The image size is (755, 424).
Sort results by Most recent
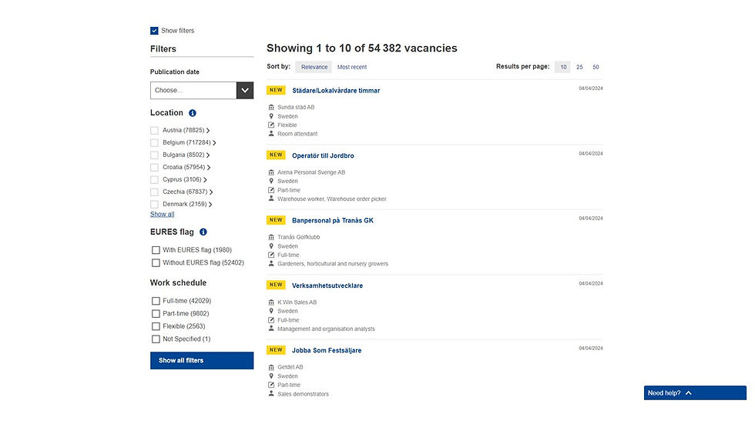click(352, 67)
